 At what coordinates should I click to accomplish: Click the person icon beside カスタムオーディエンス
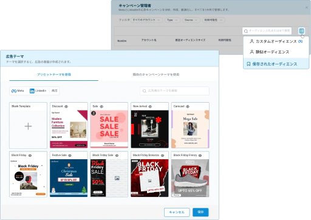251,41
